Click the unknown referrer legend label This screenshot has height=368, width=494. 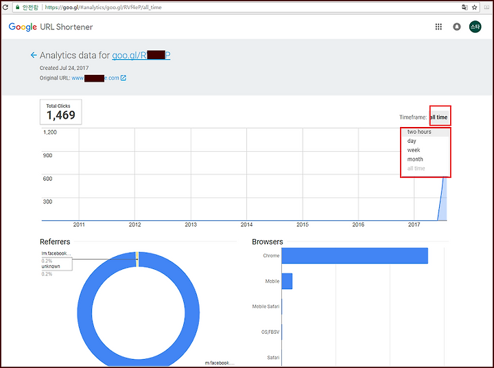(51, 266)
